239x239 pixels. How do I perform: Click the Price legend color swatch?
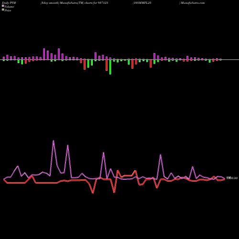3,10
